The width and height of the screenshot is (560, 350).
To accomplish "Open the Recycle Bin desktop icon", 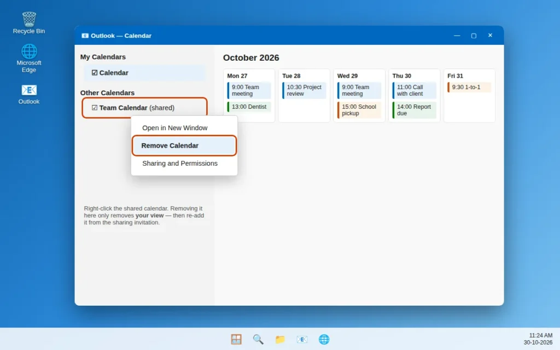I will point(29,23).
